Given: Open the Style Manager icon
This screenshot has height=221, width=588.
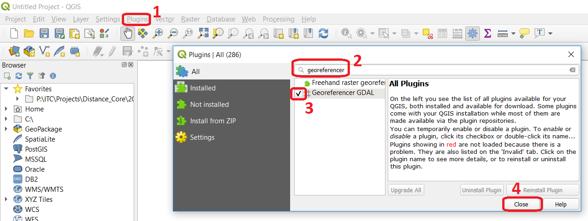Looking at the screenshot, I should click(104, 33).
